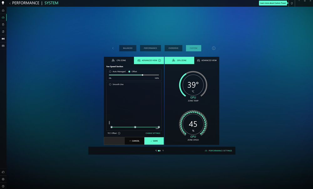
Task: Select the Performance gauge sidebar icon
Action: (x=3, y=18)
